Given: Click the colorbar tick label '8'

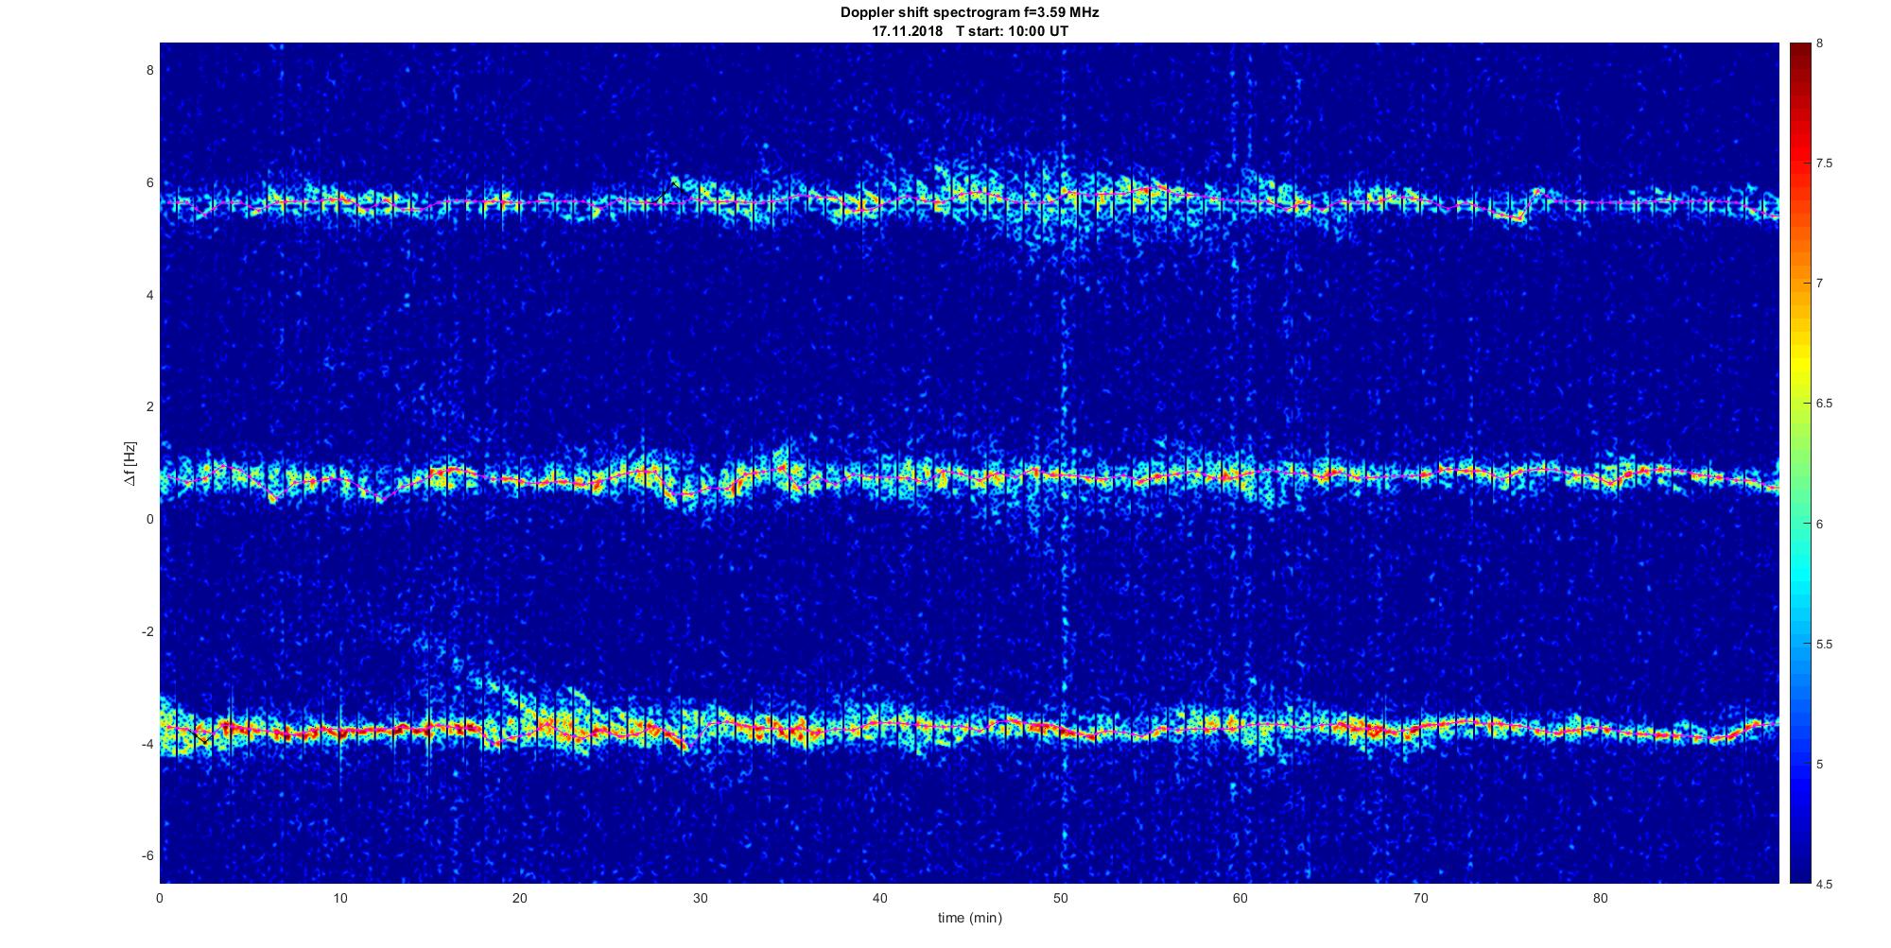Looking at the screenshot, I should click(x=1820, y=43).
